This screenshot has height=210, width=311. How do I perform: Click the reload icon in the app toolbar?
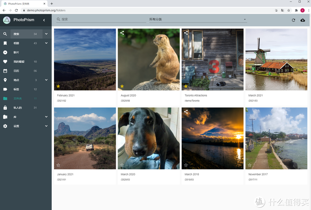pos(293,20)
